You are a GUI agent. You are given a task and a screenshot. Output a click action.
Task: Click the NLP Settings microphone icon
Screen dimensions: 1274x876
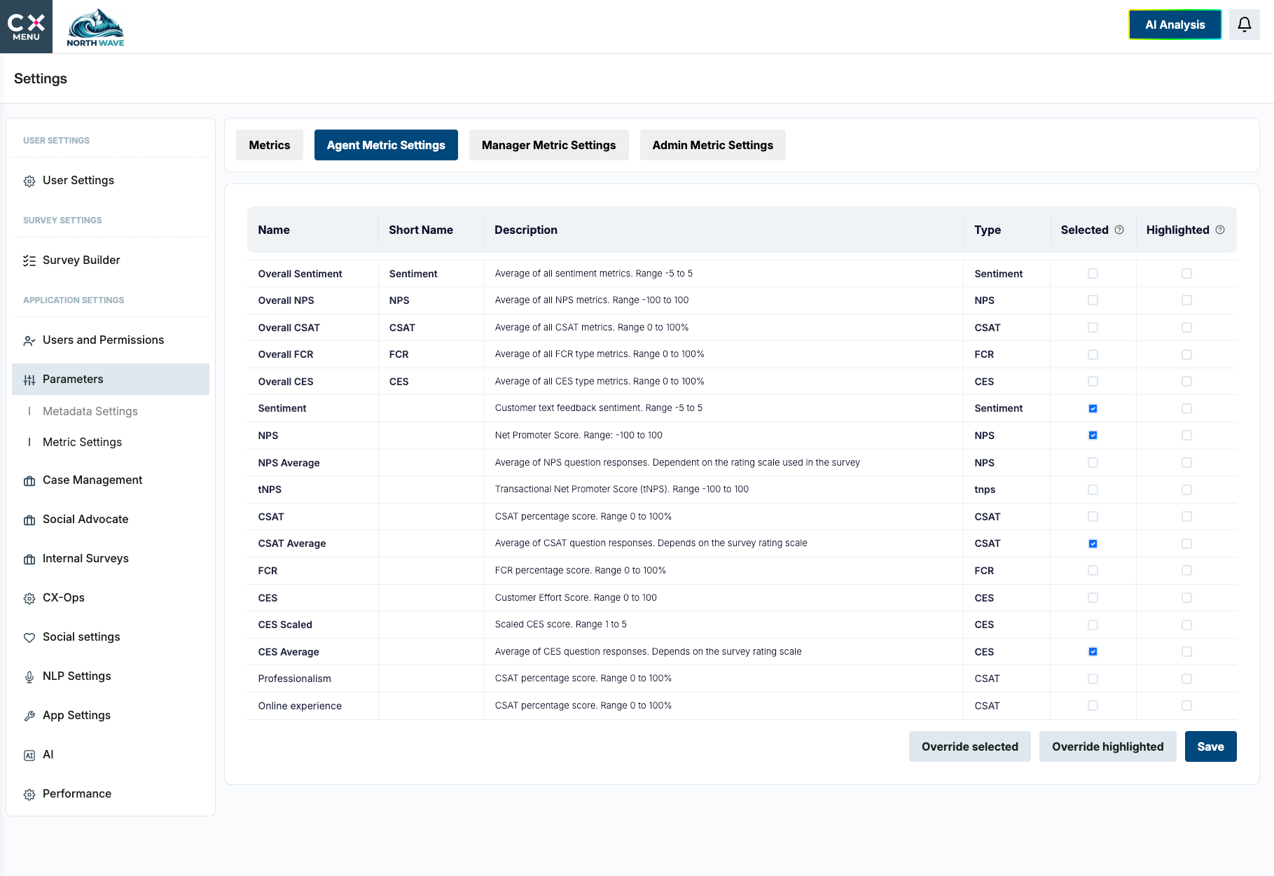coord(29,677)
